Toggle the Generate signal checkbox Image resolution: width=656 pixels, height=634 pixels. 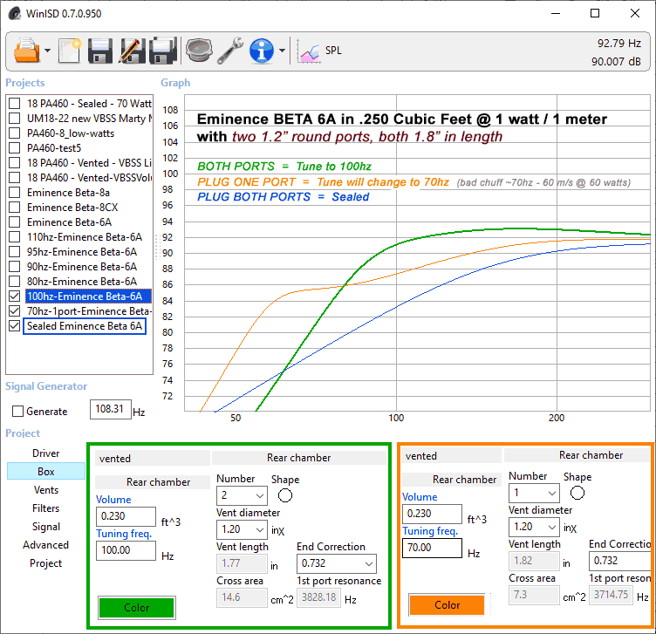tap(18, 412)
